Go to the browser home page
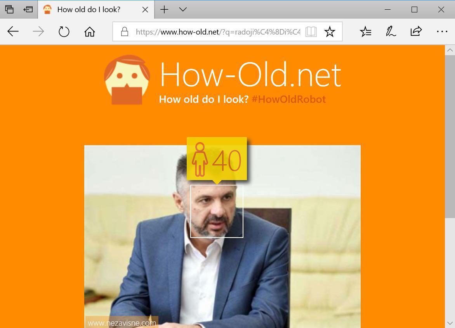The height and width of the screenshot is (328, 455). [90, 31]
